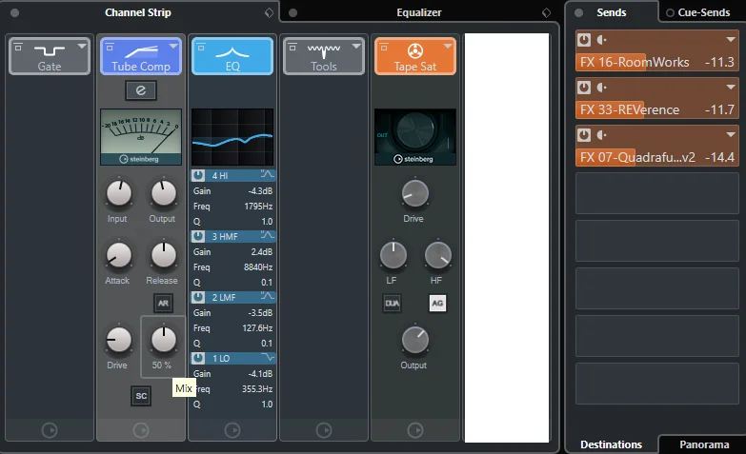Select the Channel Strip section header

[x=138, y=12]
